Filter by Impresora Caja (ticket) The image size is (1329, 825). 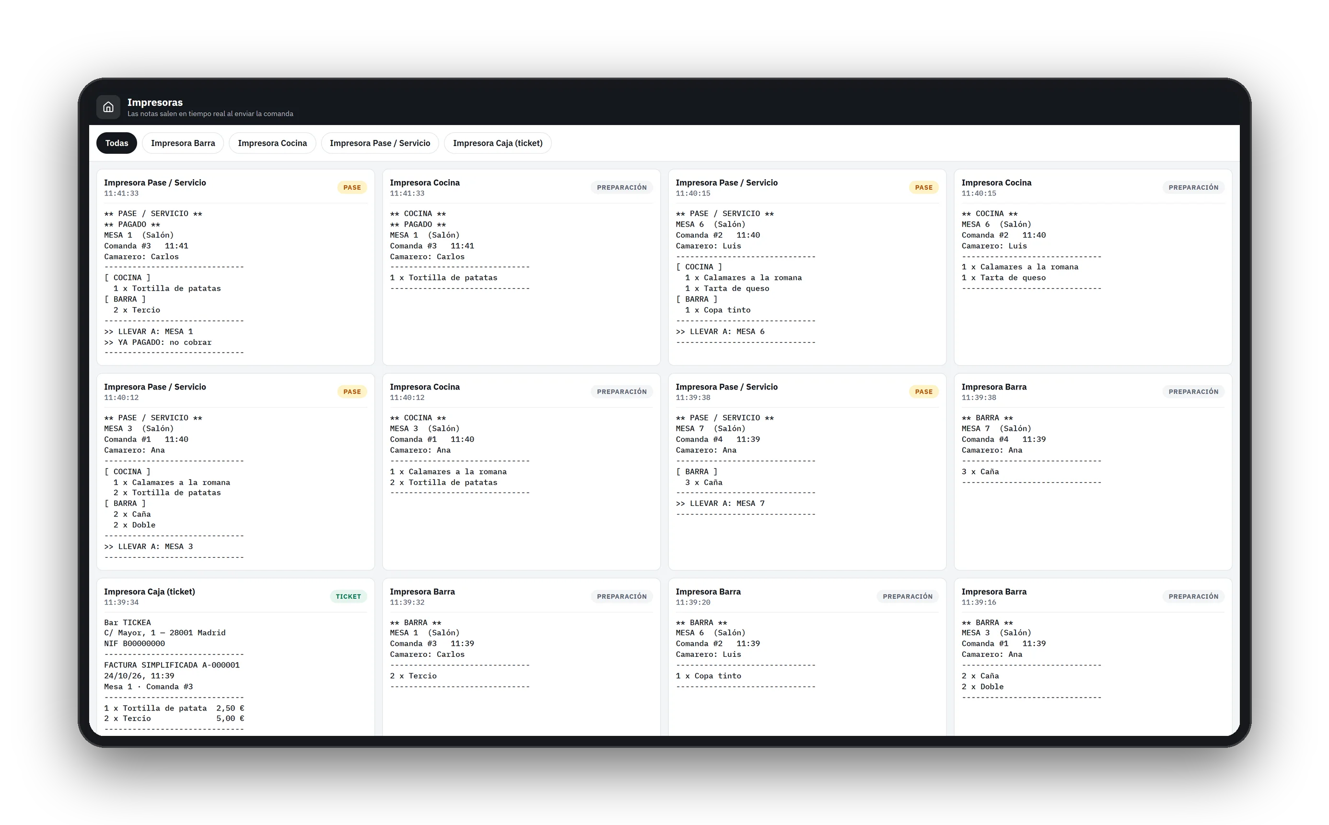[x=498, y=143]
